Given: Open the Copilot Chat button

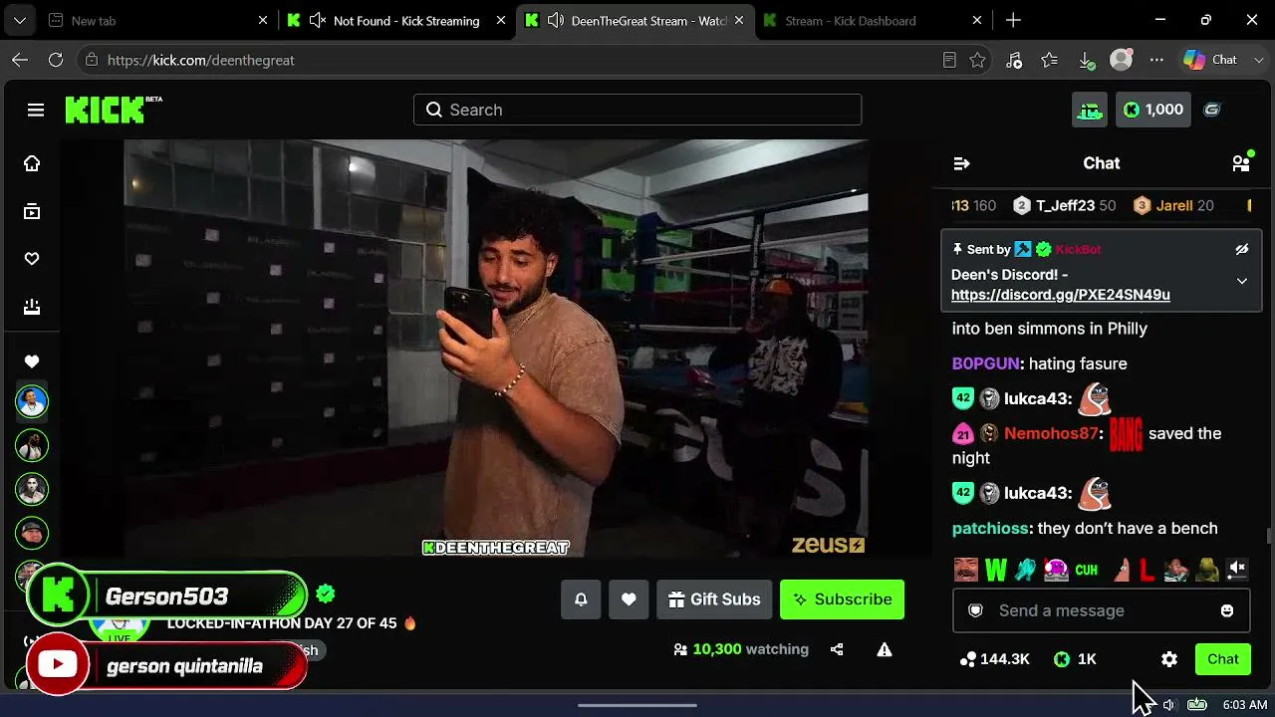Looking at the screenshot, I should pyautogui.click(x=1211, y=60).
